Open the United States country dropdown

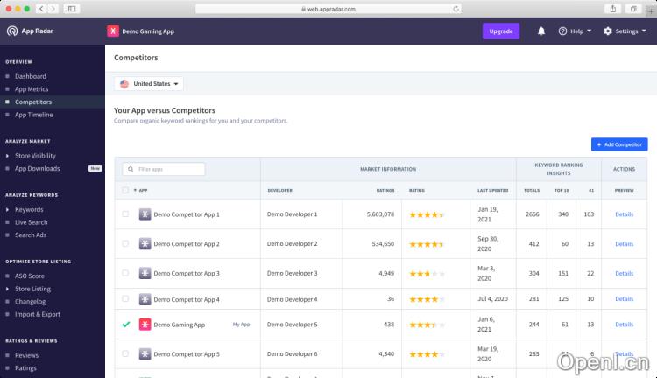point(150,84)
